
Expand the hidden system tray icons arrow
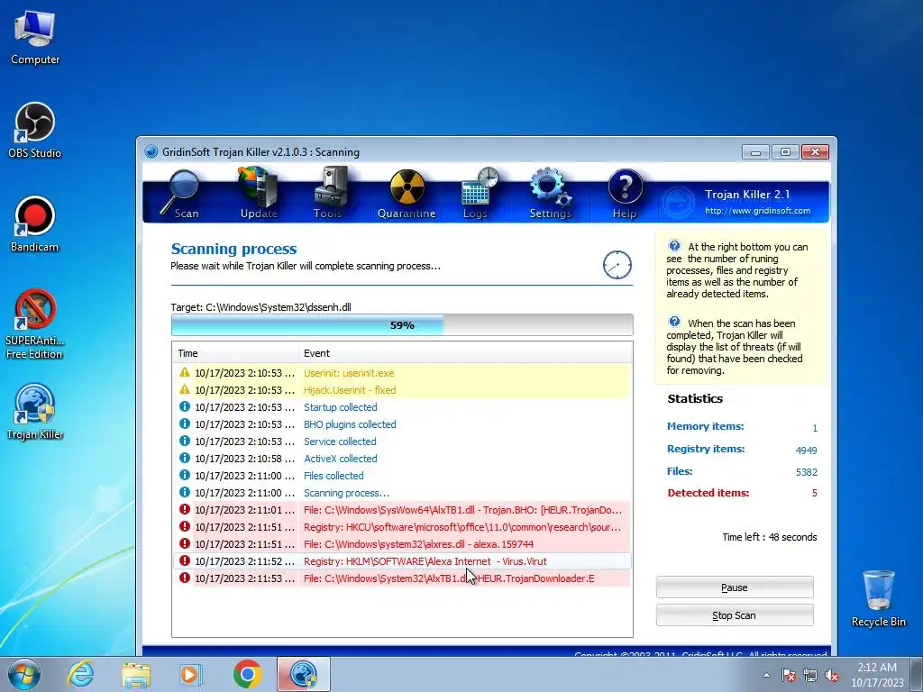click(766, 675)
